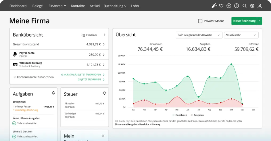Viewport: 271px width, 141px height.
Task: Refresh the Aufgaben panel
Action: (54, 93)
